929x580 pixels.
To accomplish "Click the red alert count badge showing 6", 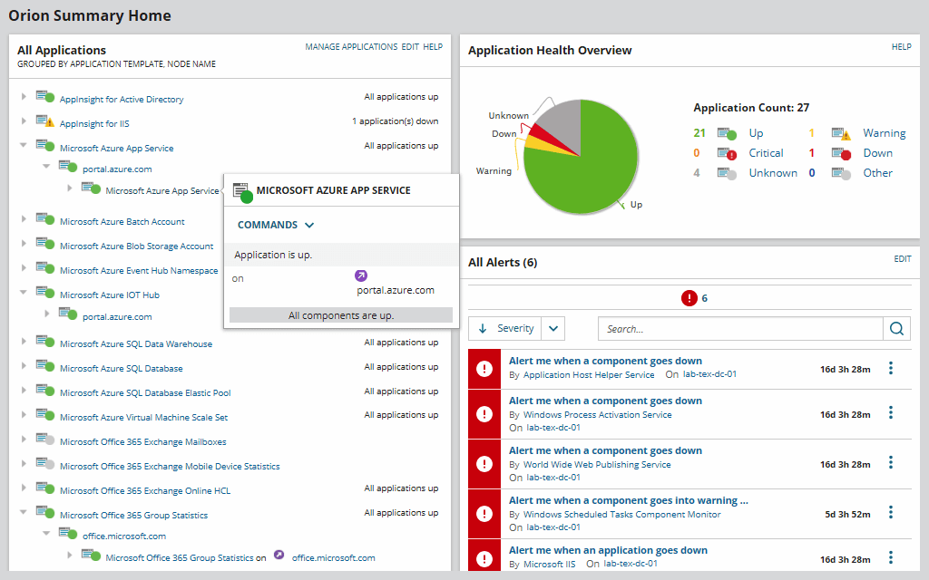I will tap(689, 296).
